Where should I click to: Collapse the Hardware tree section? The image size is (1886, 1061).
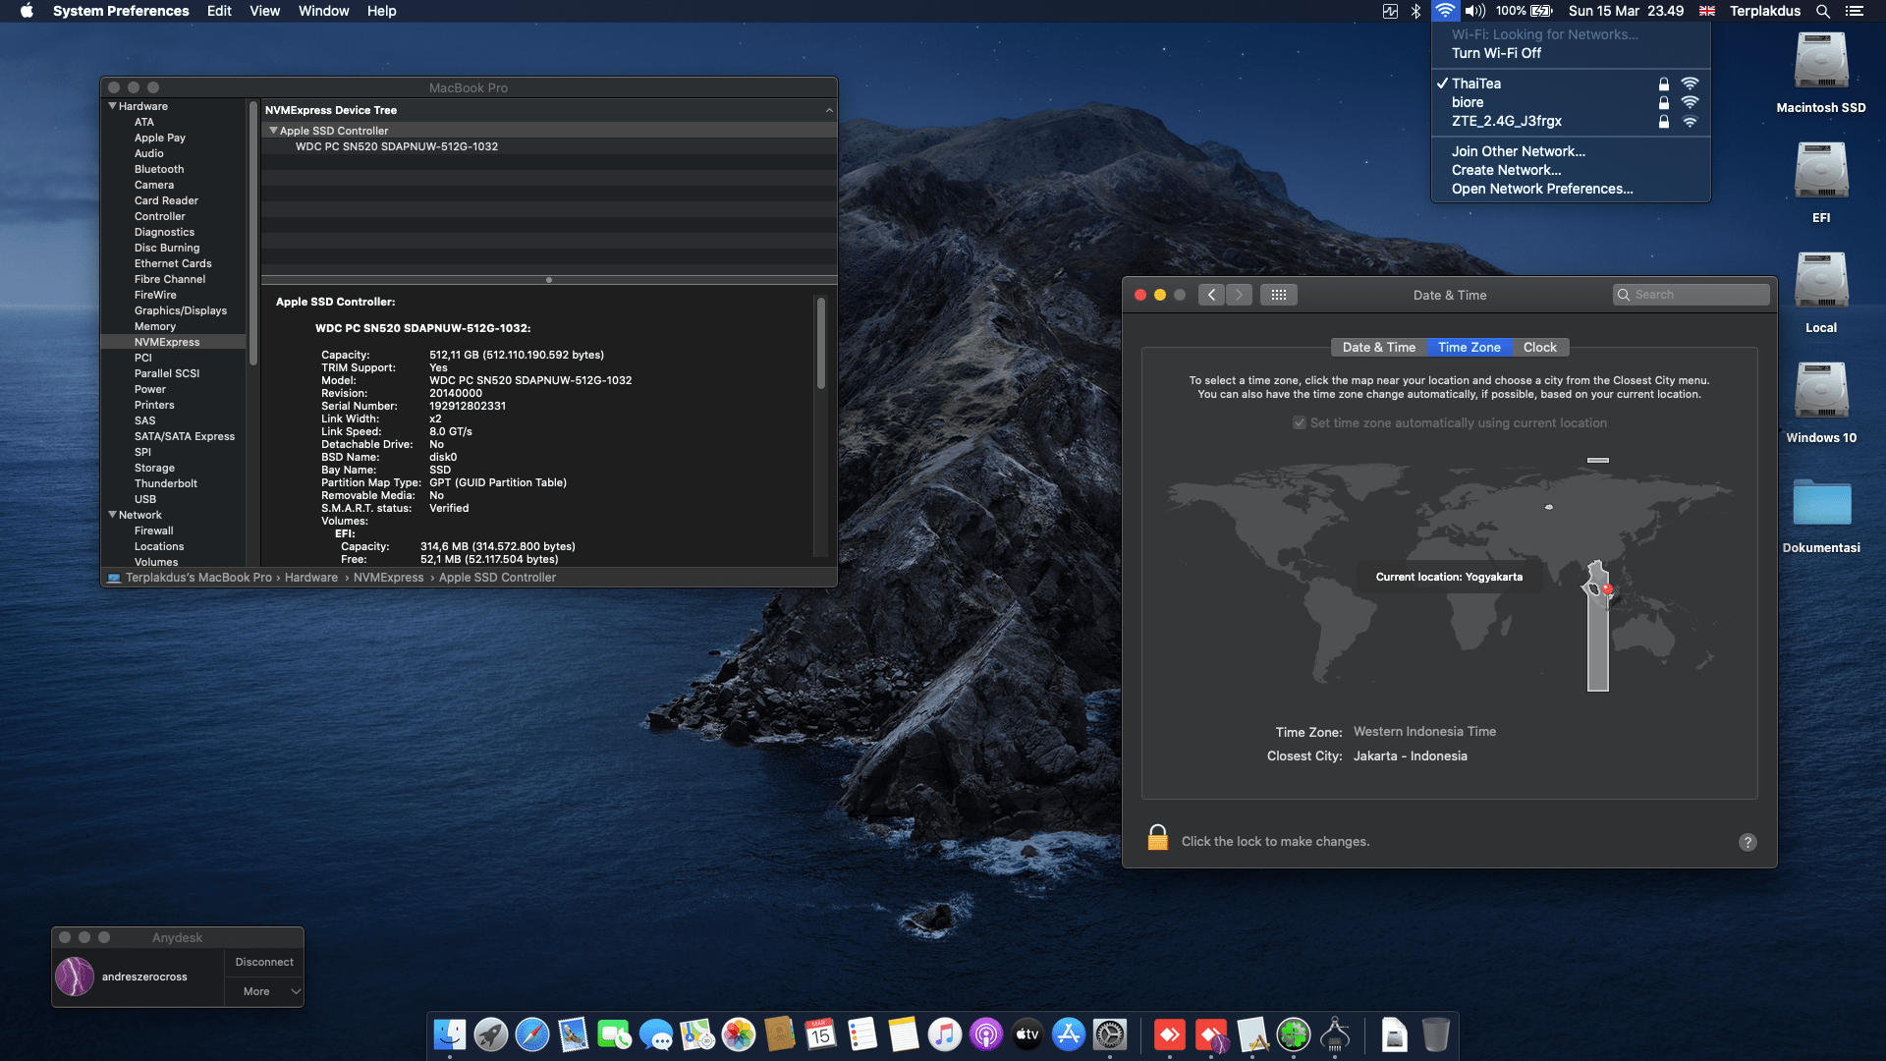click(112, 106)
